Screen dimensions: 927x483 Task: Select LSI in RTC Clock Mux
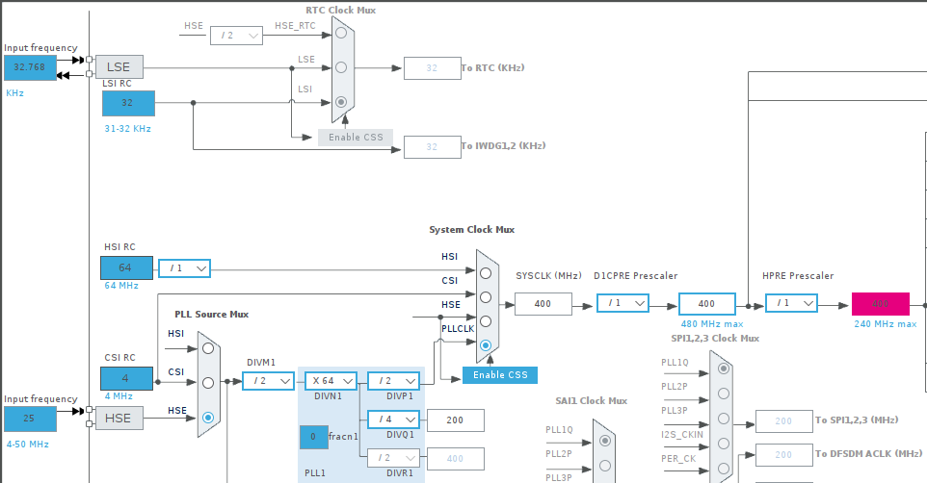click(x=341, y=102)
